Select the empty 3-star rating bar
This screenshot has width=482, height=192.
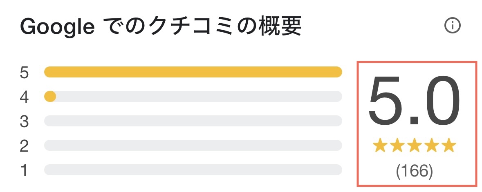(193, 121)
